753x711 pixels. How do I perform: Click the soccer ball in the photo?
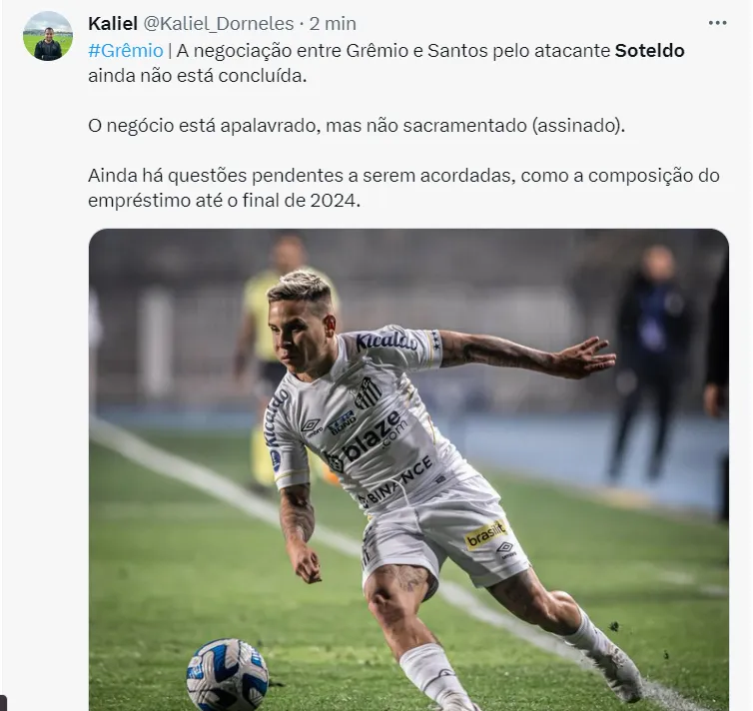(x=227, y=674)
